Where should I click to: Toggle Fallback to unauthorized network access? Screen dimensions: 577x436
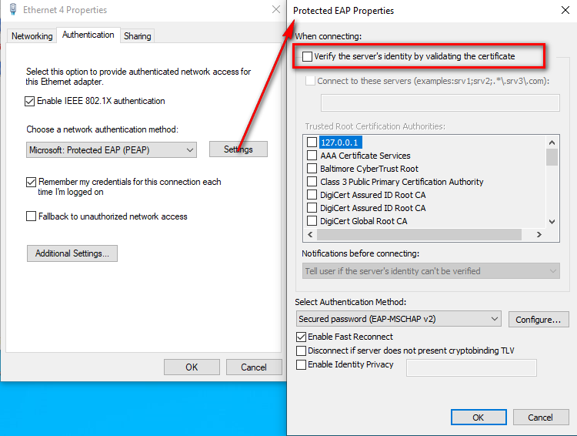pyautogui.click(x=31, y=216)
